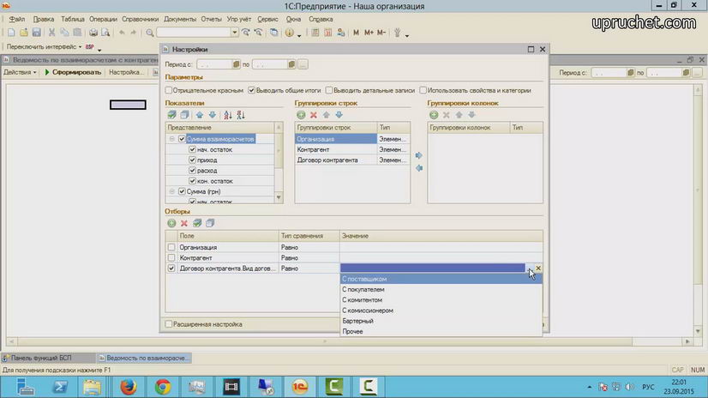Add row grouping with green plus

[x=301, y=115]
